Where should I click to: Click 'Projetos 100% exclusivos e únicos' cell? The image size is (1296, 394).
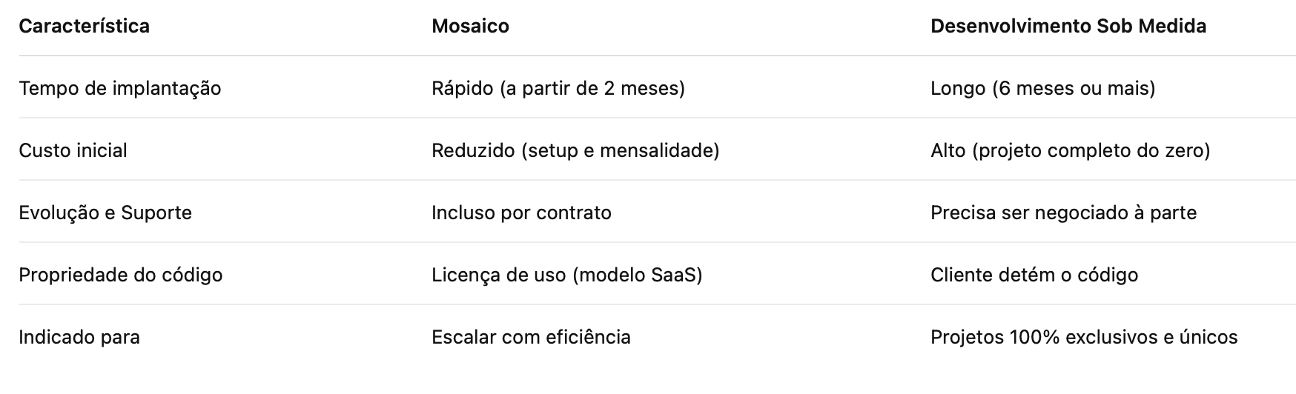coord(1083,337)
